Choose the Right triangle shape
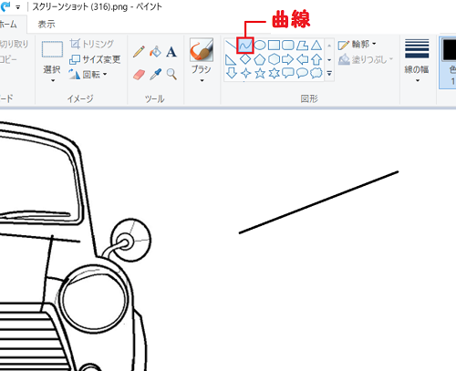The width and height of the screenshot is (456, 371). (x=231, y=59)
